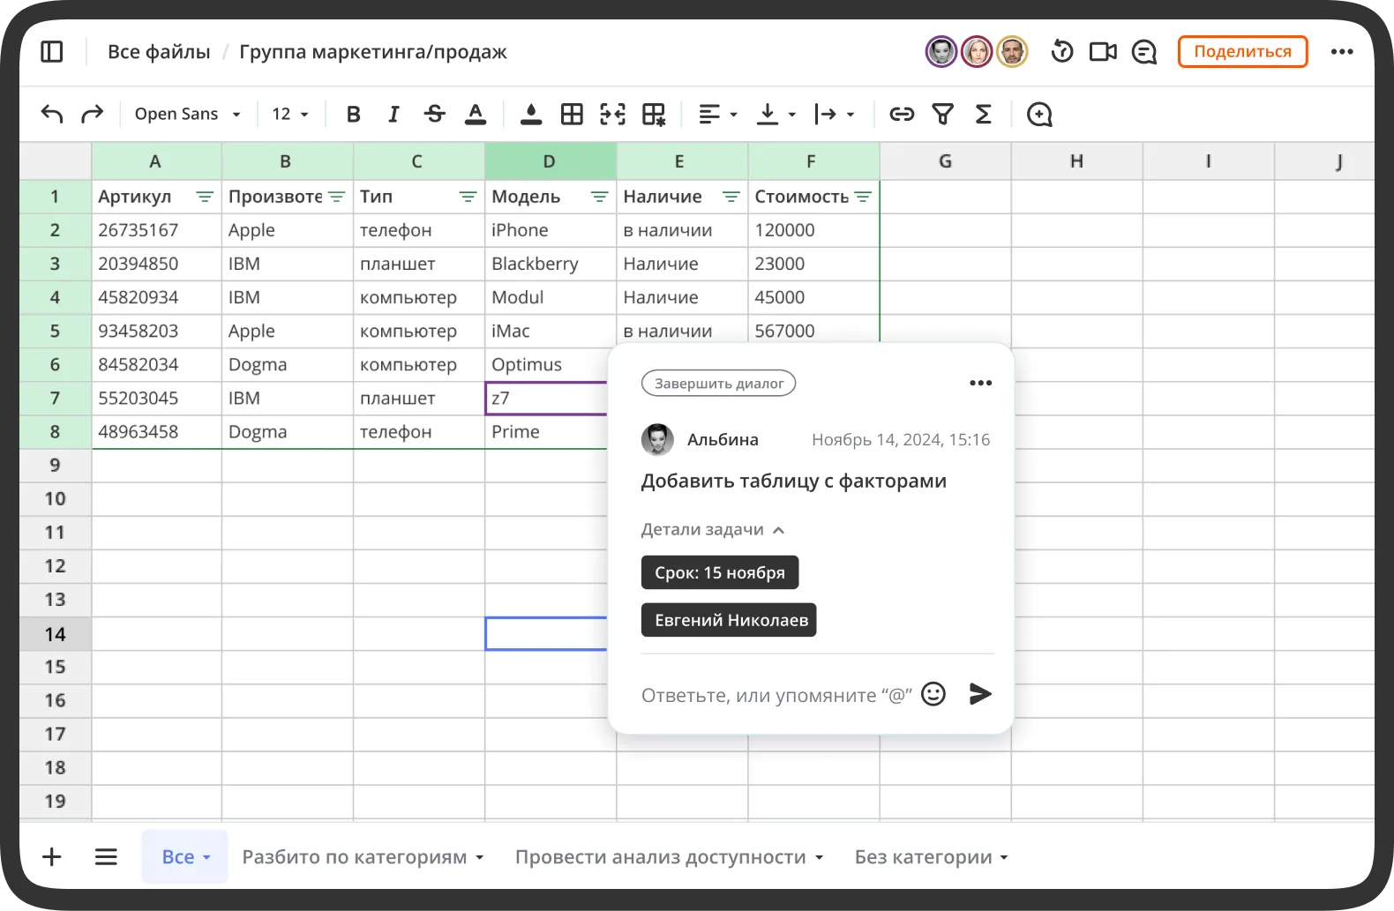Toggle italic formatting

393,114
